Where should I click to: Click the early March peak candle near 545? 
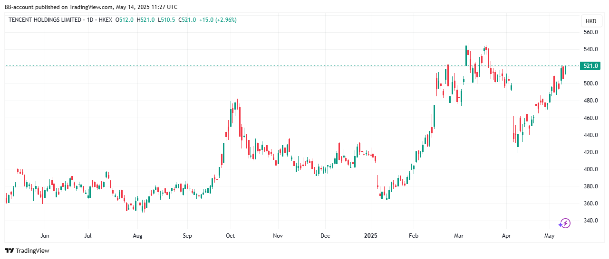466,56
